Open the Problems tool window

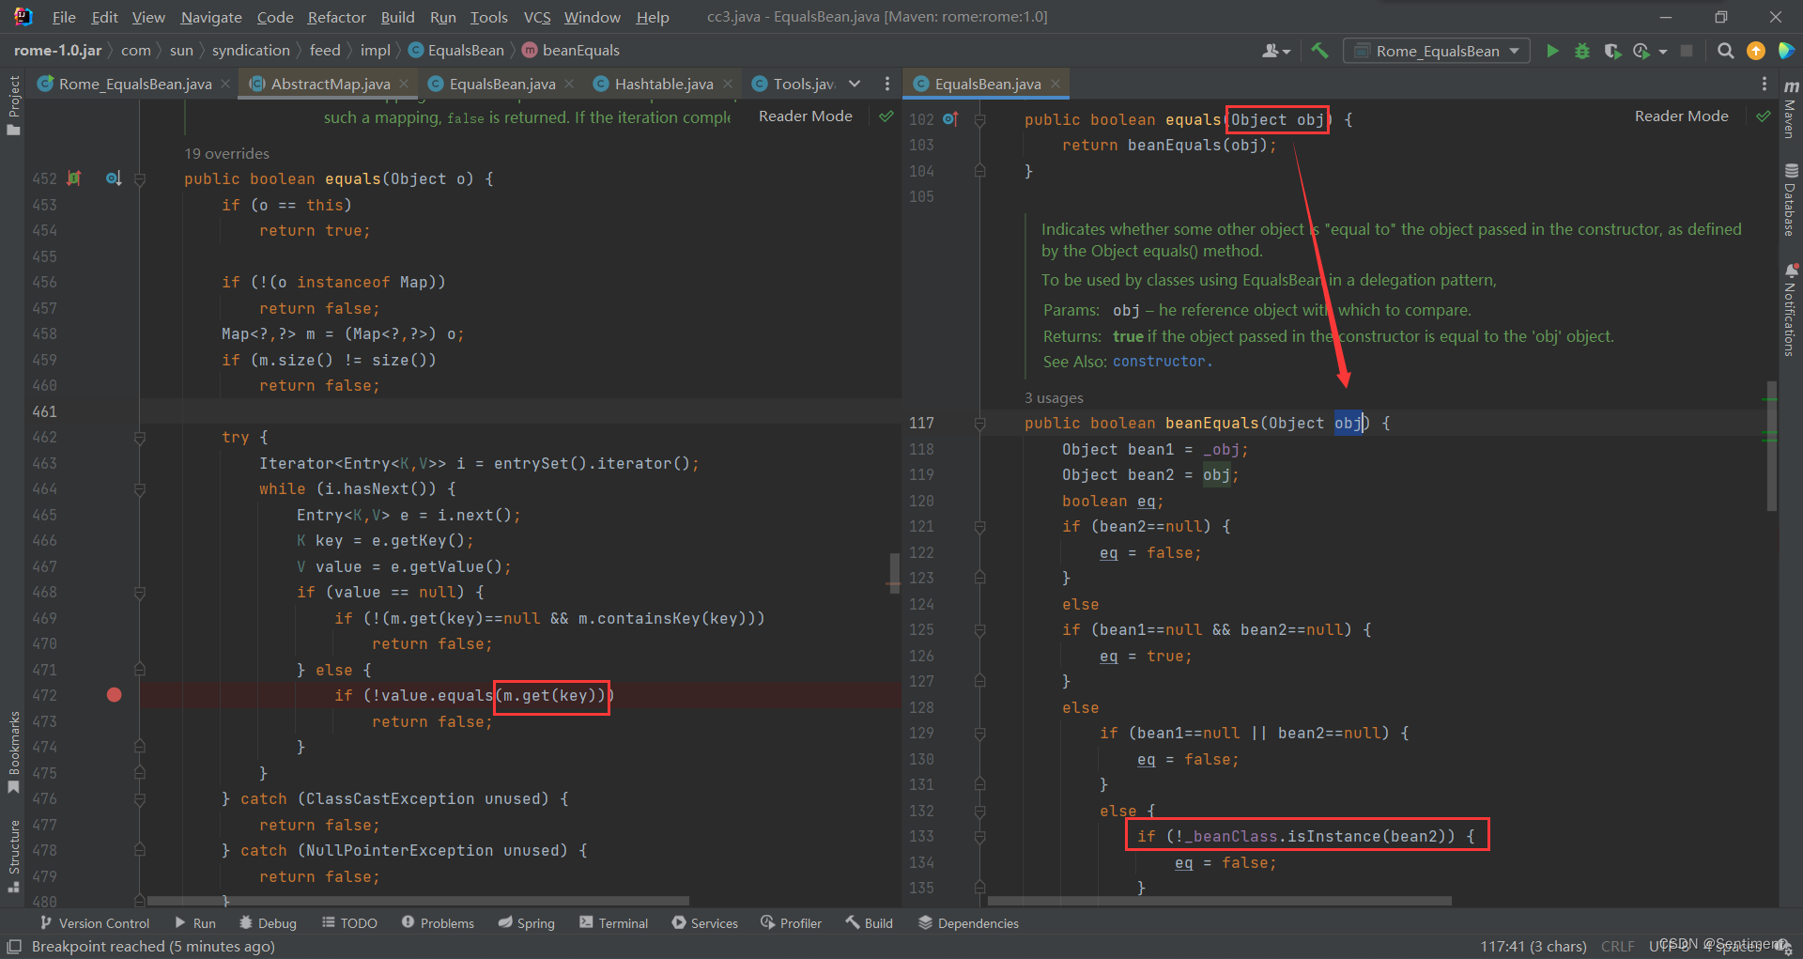click(438, 923)
